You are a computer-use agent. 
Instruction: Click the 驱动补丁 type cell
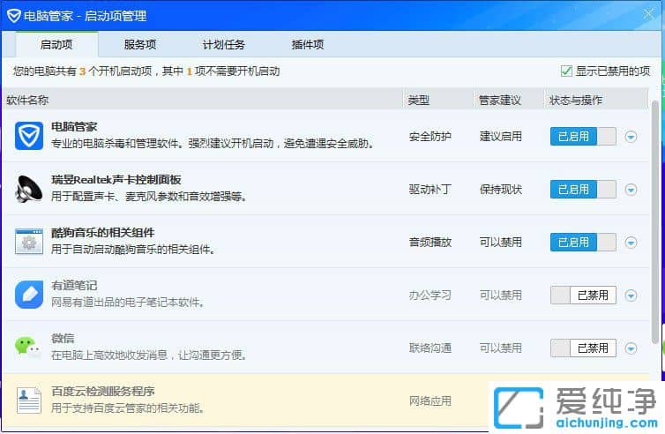pos(430,189)
